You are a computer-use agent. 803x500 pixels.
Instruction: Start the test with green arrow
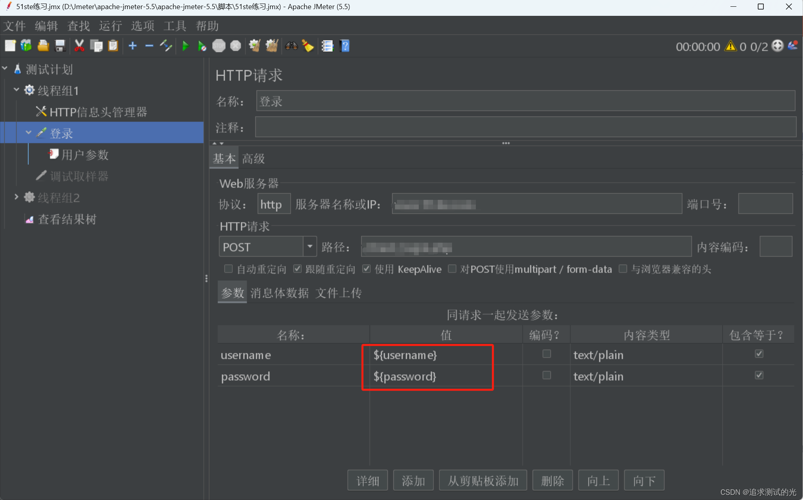tap(185, 46)
